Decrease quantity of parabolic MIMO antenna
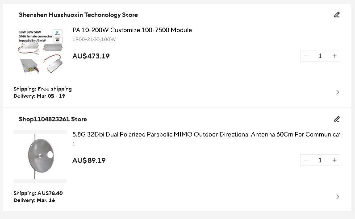 point(306,160)
